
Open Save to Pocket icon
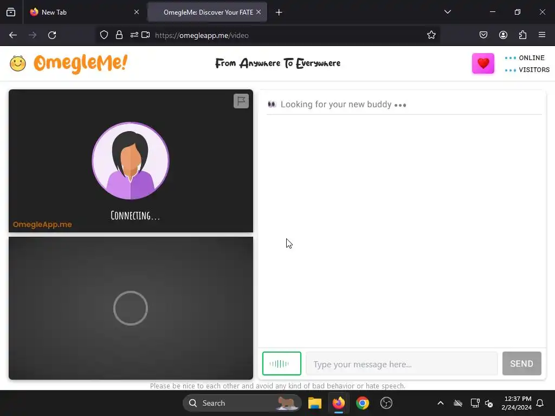point(483,35)
